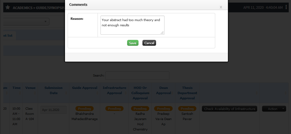Click the APR 11, 2020 date and time

(263, 7)
